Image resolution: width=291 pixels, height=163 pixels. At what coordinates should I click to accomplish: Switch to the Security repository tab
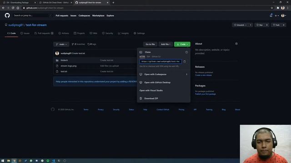(107, 33)
